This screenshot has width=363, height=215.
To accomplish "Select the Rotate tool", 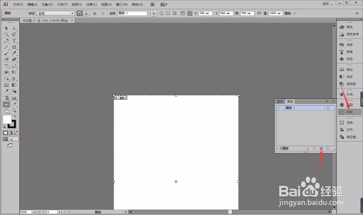I will [7, 66].
